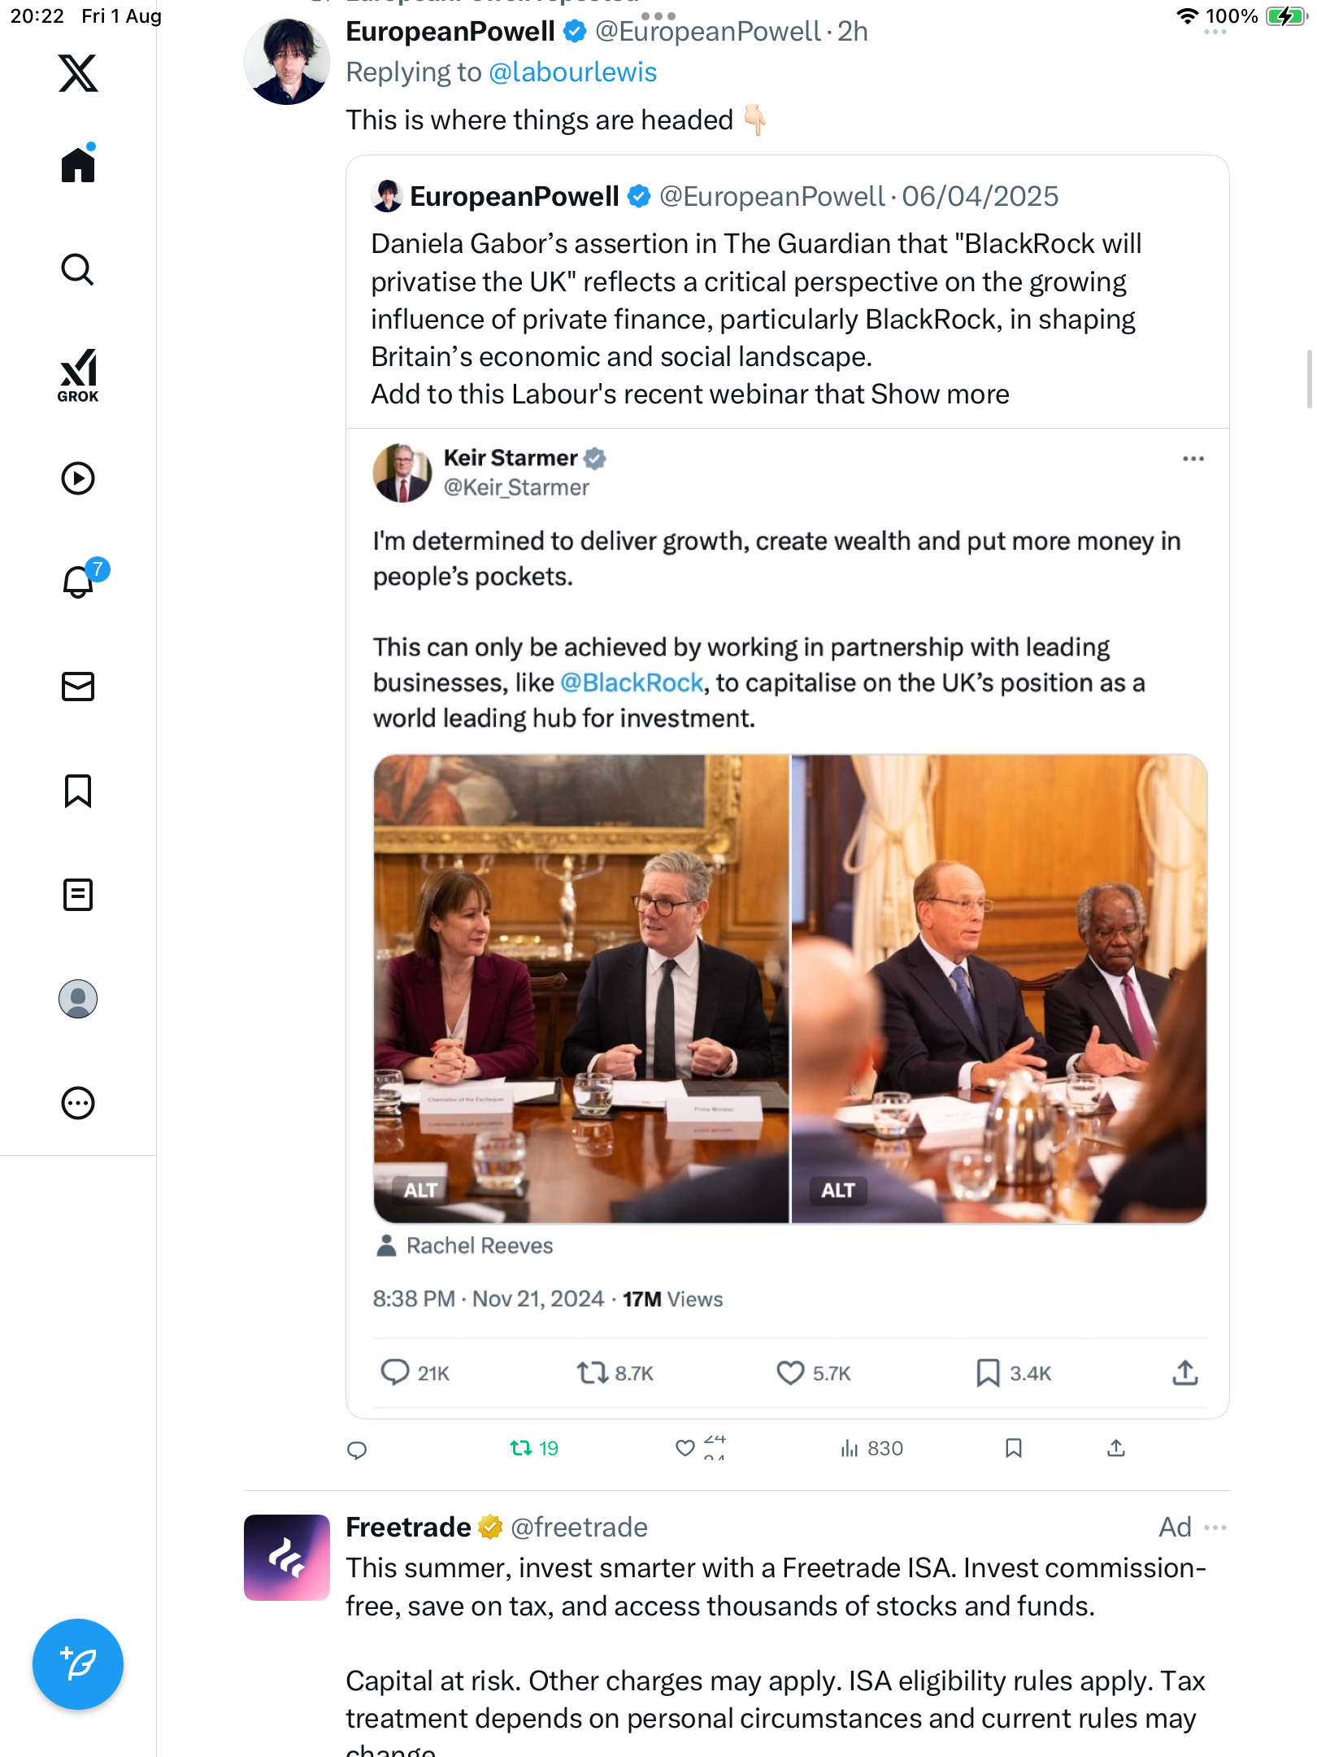1317x1757 pixels.
Task: Open direct messages inbox
Action: 78,687
